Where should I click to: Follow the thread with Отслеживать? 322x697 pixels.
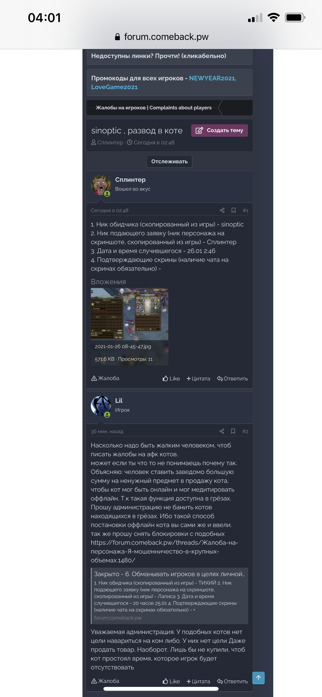point(169,162)
